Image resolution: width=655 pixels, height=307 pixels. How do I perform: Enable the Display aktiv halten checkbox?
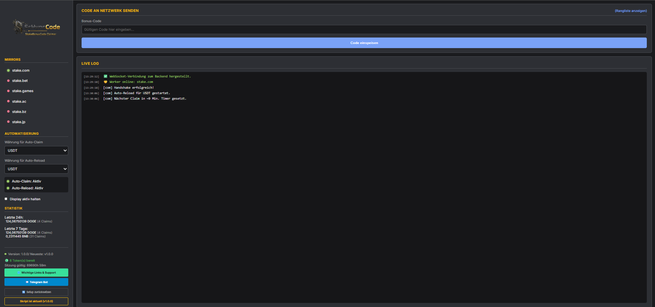[x=6, y=199]
